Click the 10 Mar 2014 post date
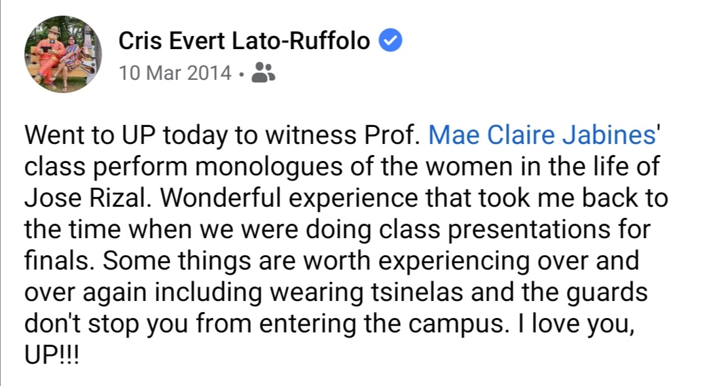This screenshot has width=707, height=386. point(175,73)
